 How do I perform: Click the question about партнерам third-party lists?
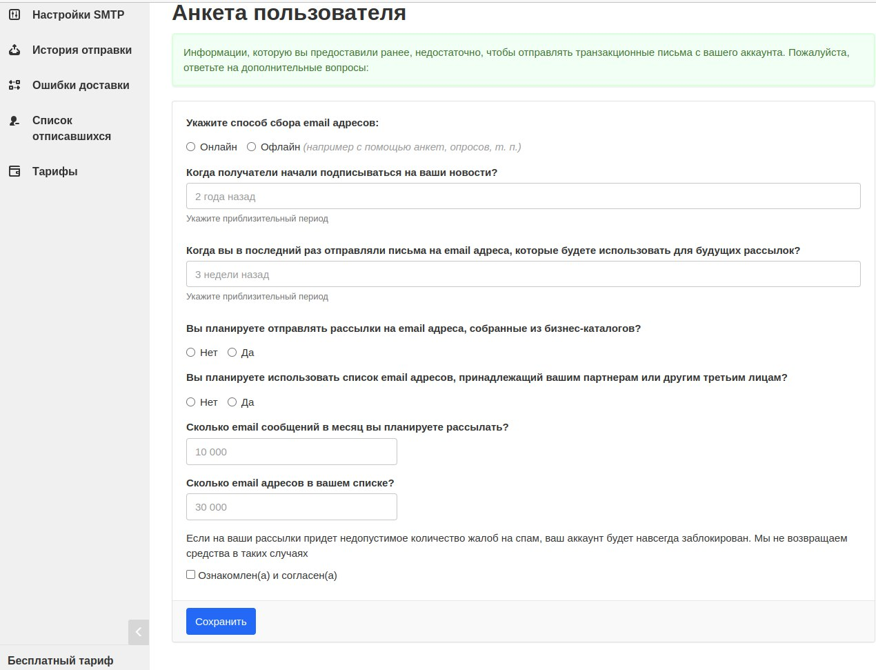tap(487, 377)
